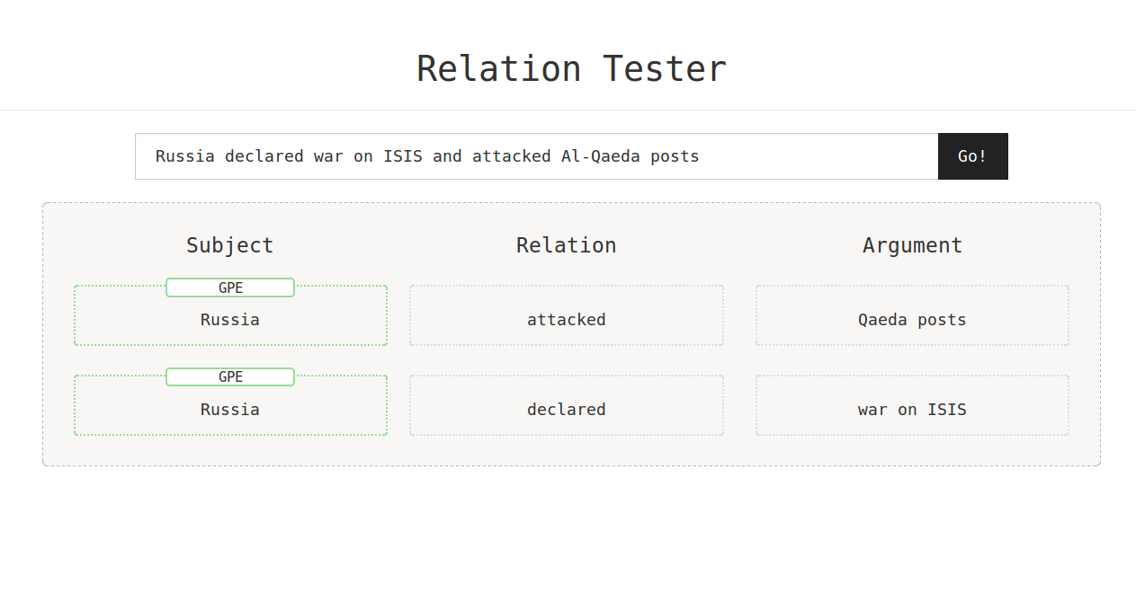Click the 'war on ISIS' argument box
The width and height of the screenshot is (1136, 602).
(x=912, y=405)
